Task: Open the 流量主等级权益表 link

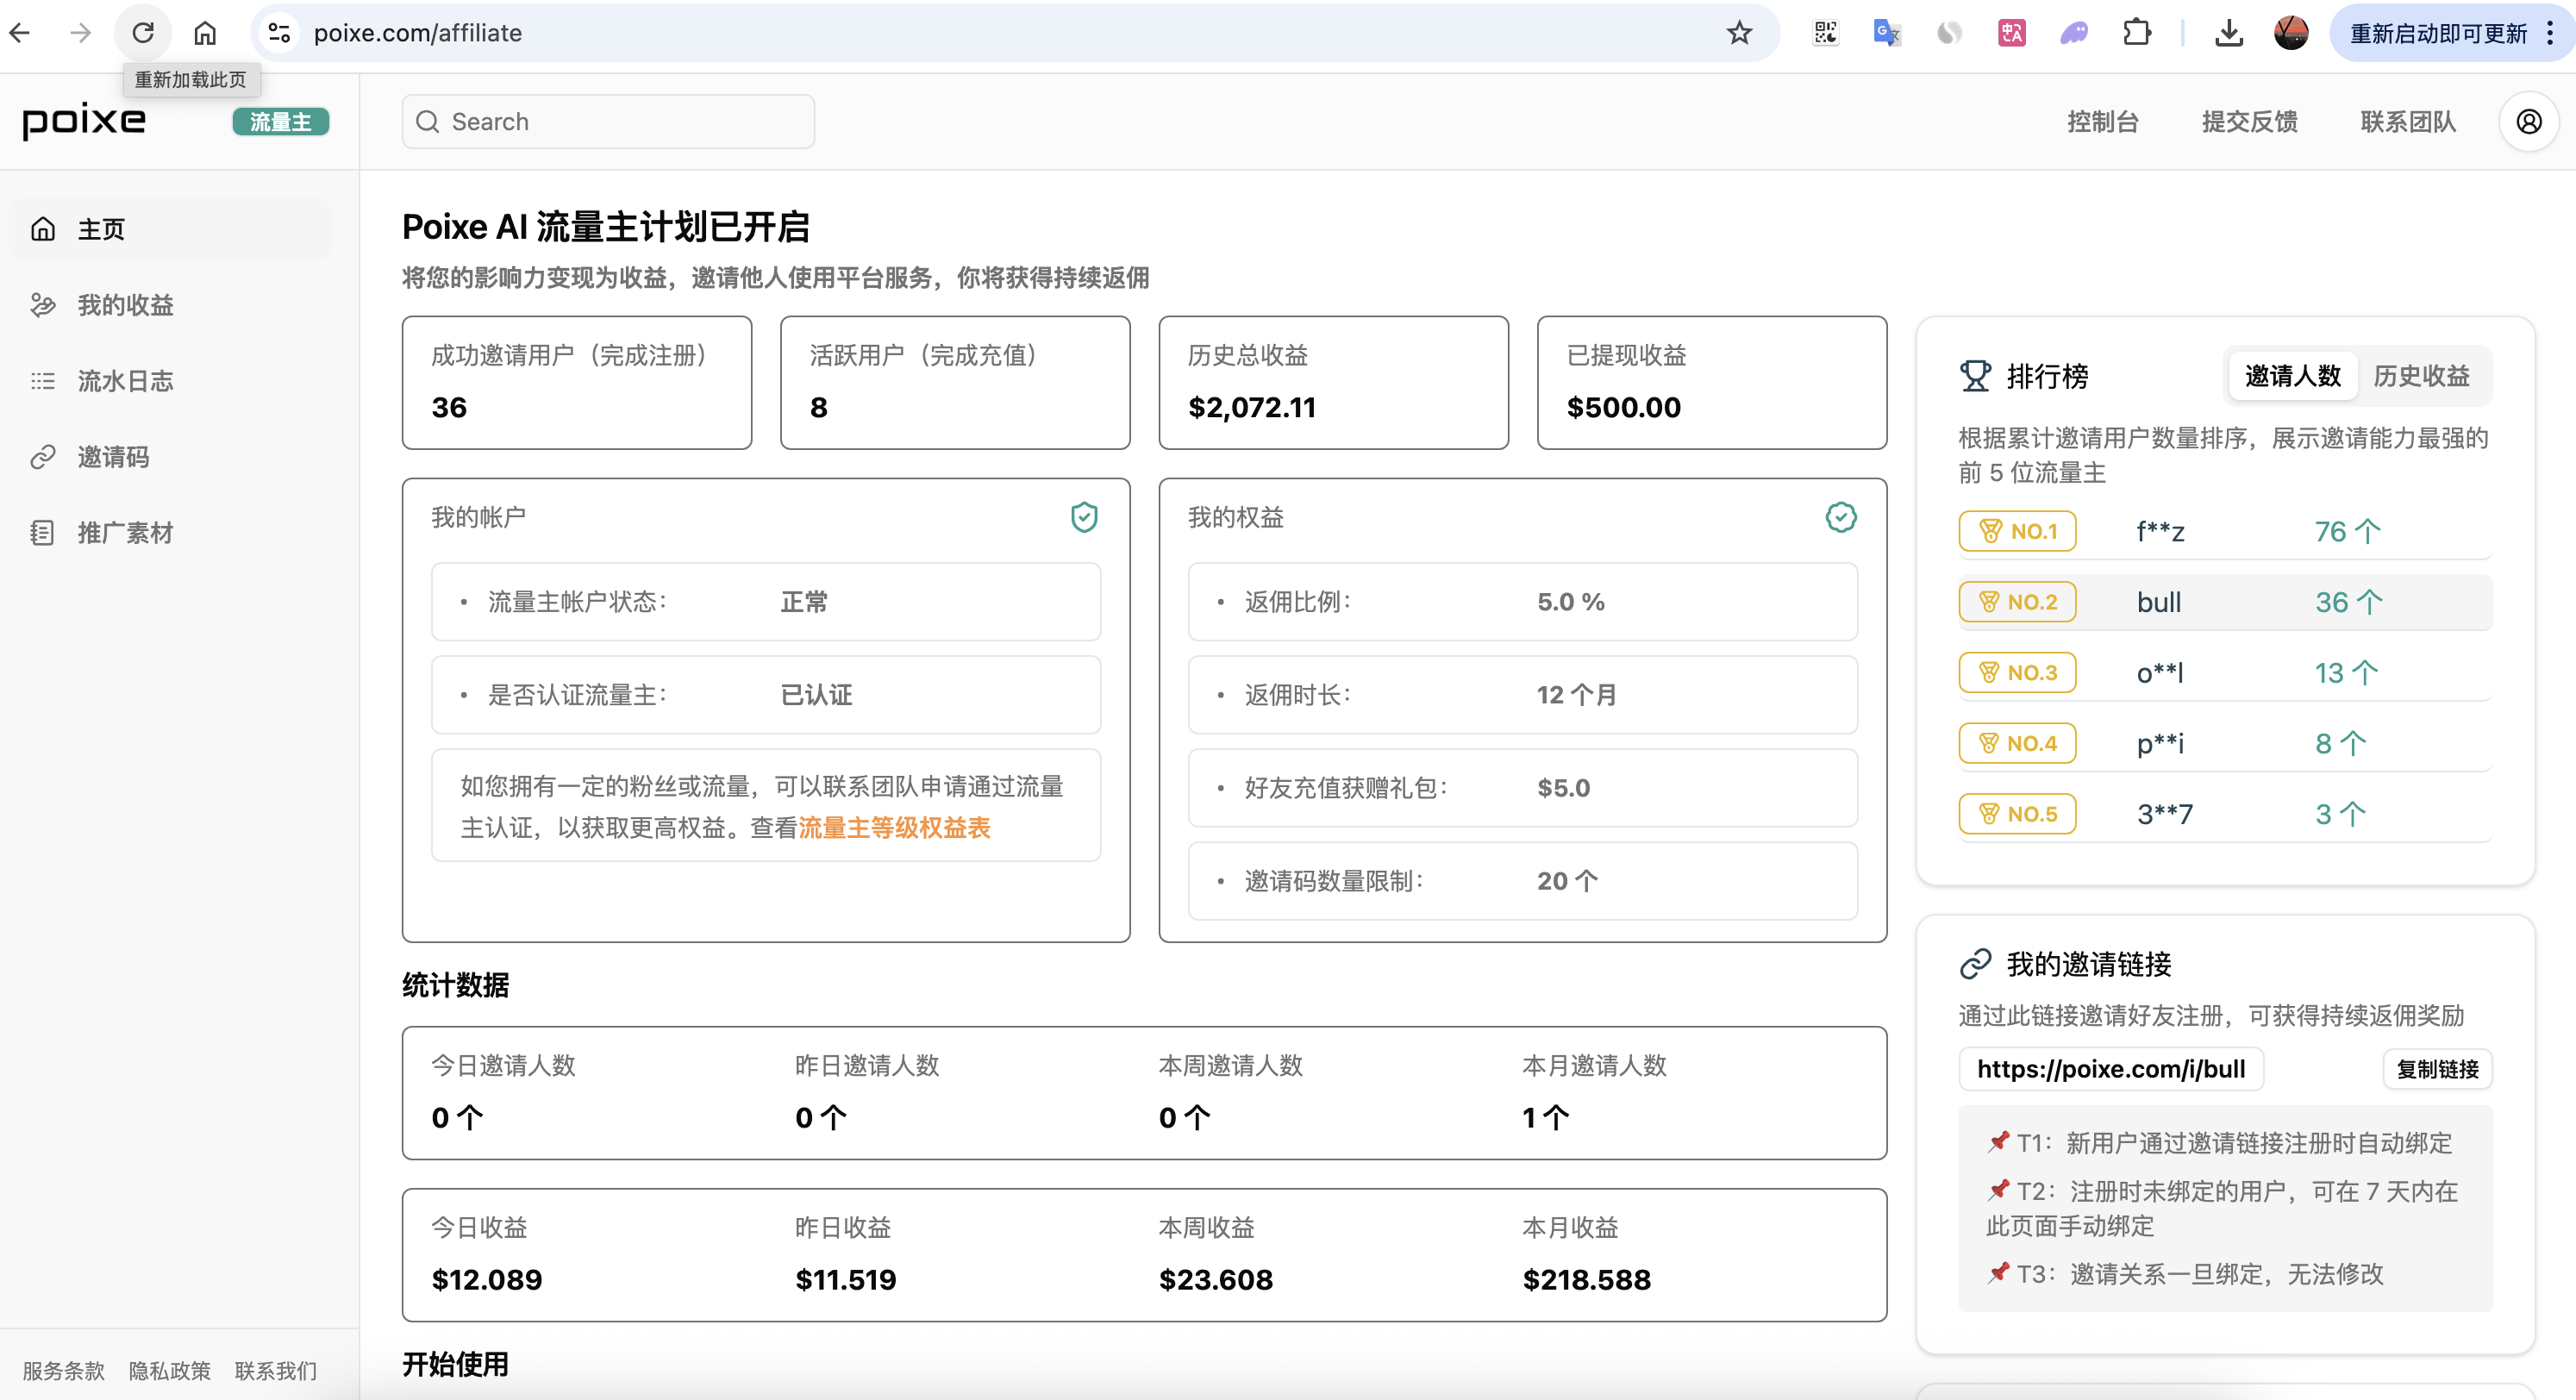Action: point(894,828)
